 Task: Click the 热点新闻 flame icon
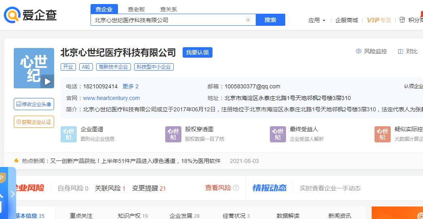click(17, 161)
